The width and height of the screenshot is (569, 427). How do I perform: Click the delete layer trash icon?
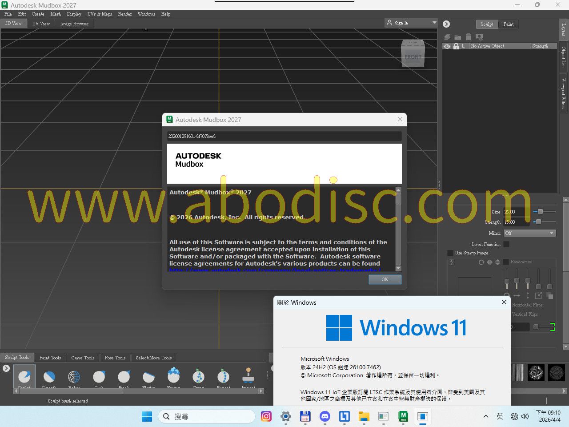tap(468, 37)
